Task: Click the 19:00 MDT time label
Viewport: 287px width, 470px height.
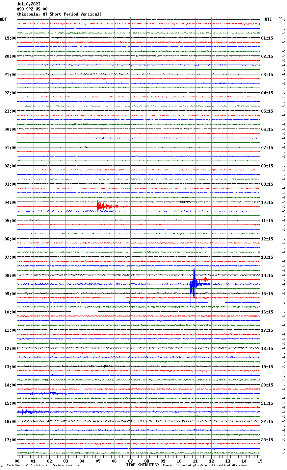Action: [x=10, y=38]
